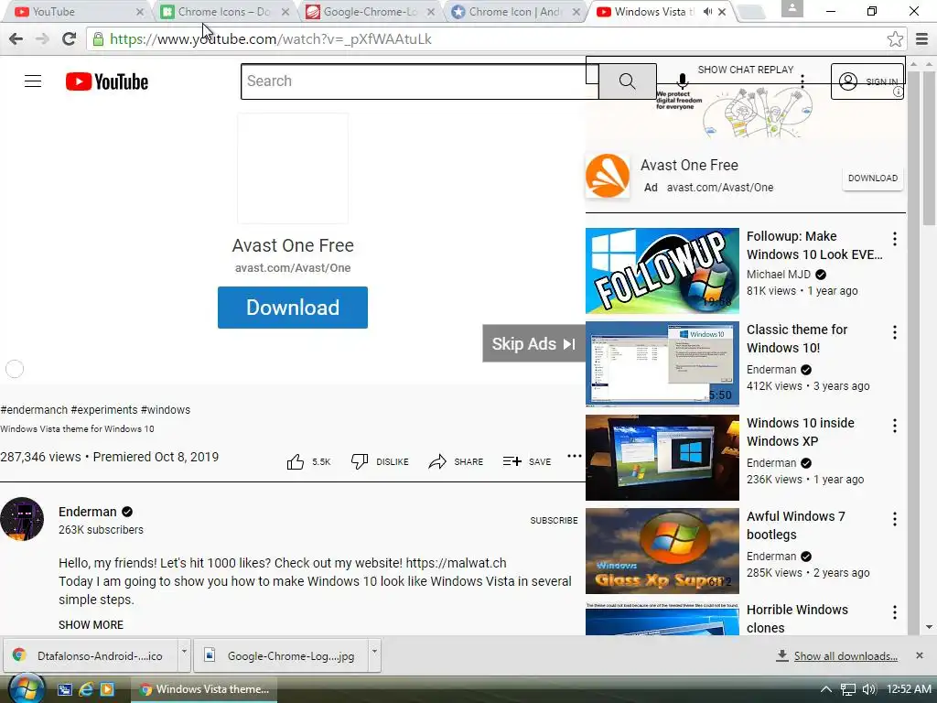Click Enderman channel avatar

click(x=22, y=519)
